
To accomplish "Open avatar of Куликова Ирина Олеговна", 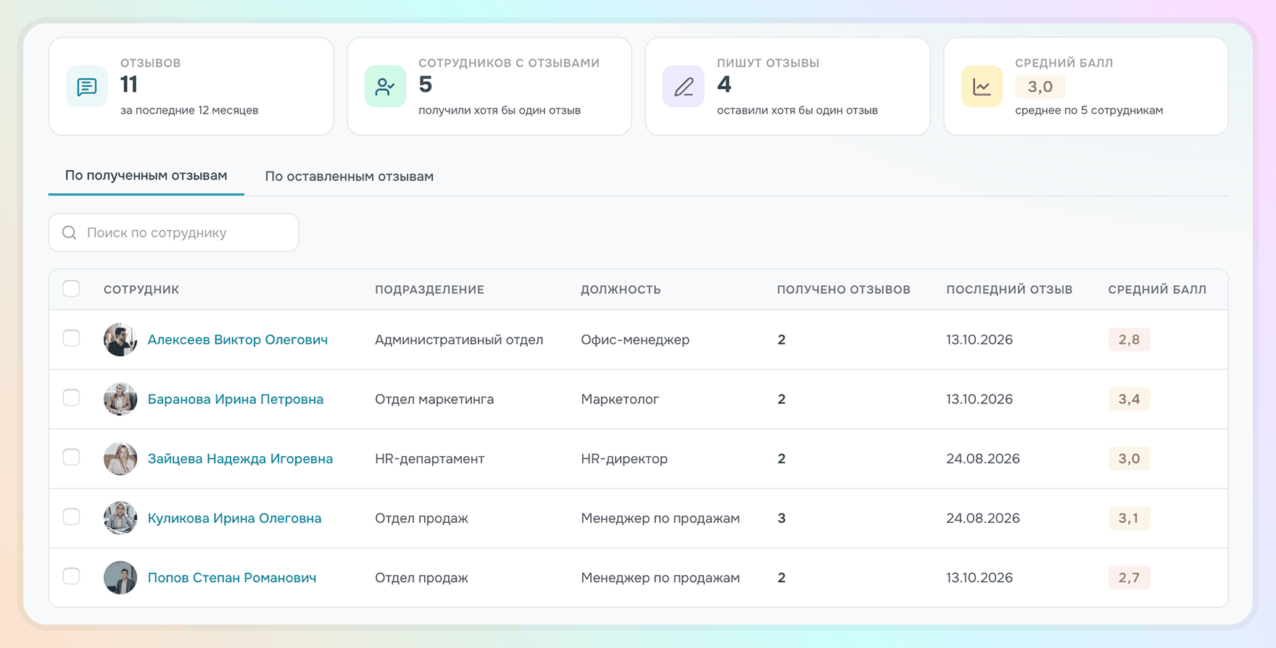I will [x=120, y=518].
